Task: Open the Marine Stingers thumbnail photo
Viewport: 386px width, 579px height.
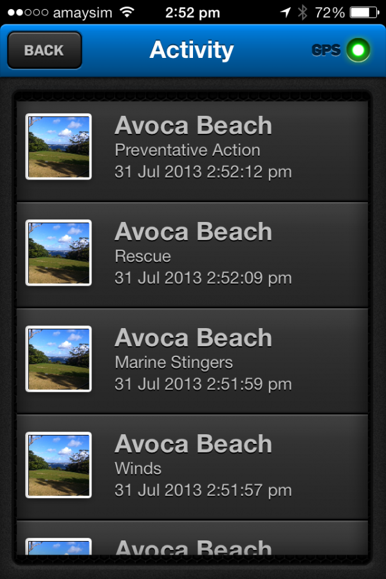Action: (59, 359)
